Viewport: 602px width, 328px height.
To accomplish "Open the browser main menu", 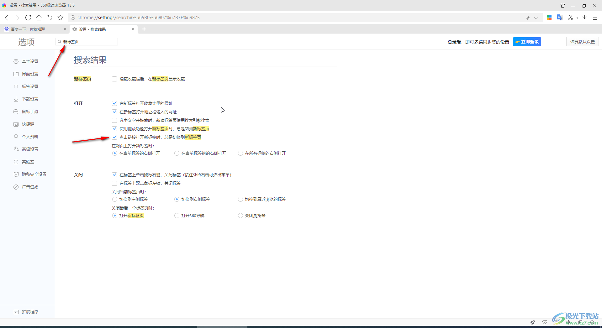I will pos(595,18).
